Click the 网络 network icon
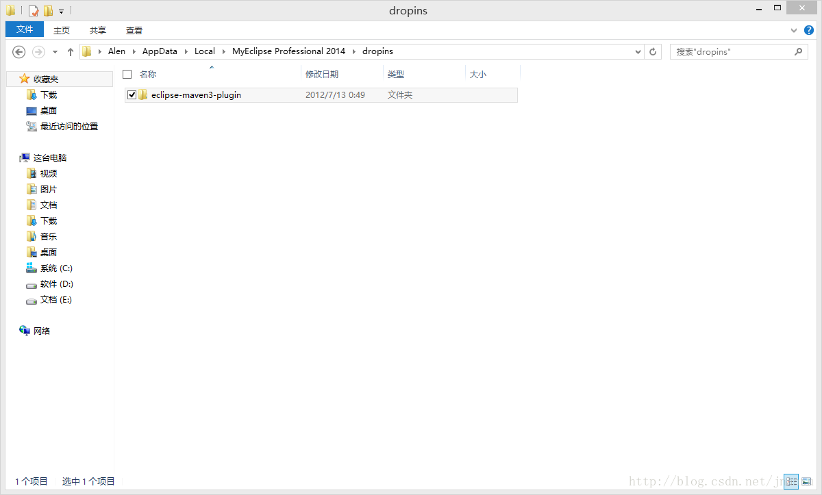This screenshot has height=495, width=822. click(25, 331)
